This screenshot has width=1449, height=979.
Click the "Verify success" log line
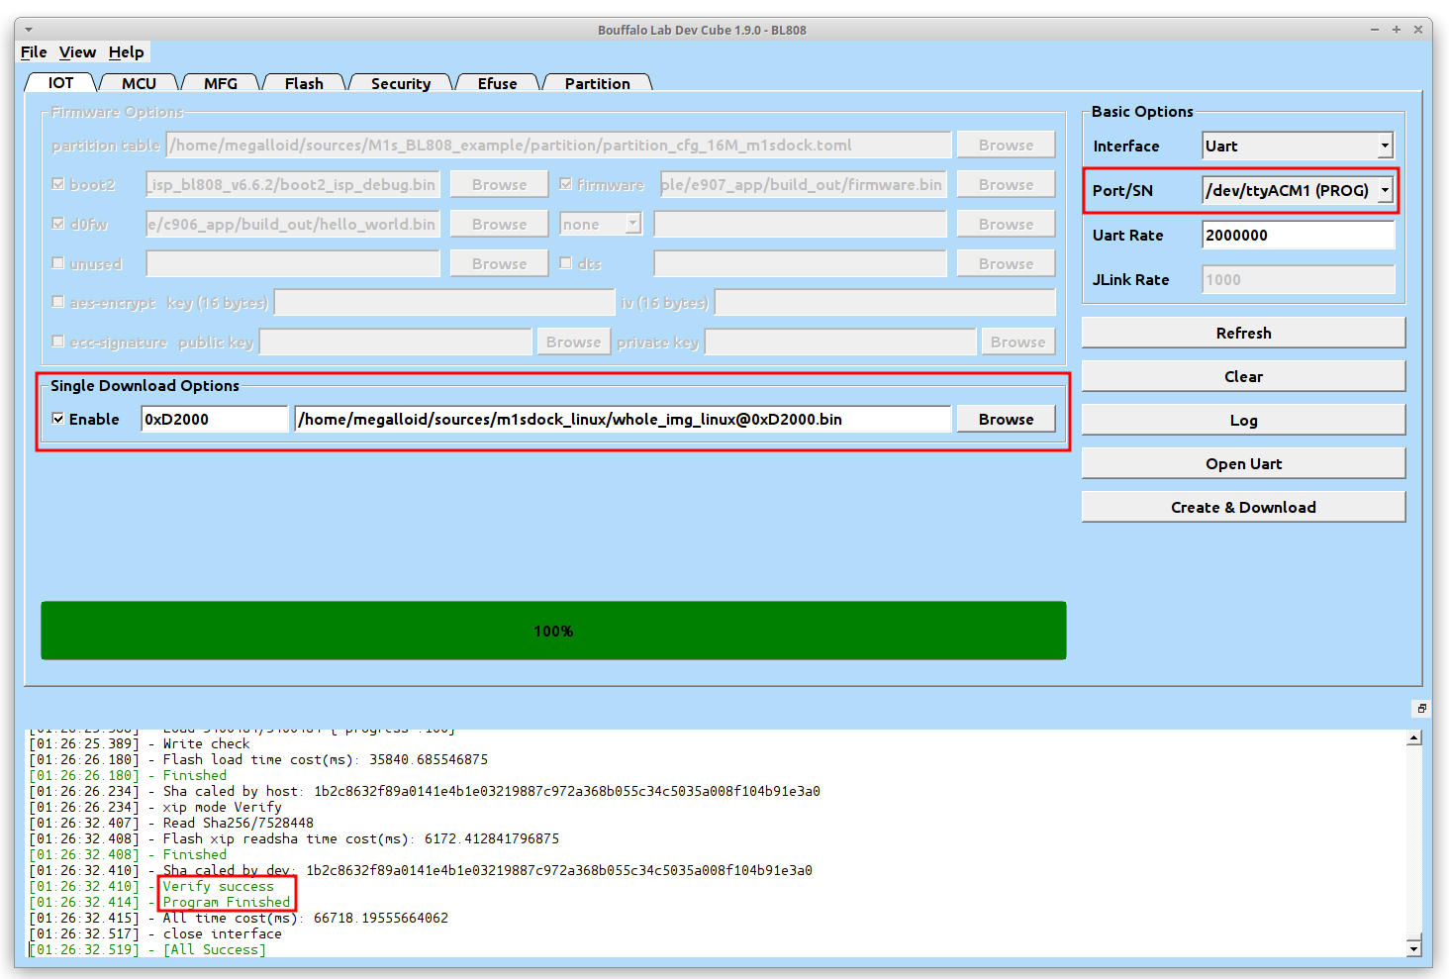point(218,886)
